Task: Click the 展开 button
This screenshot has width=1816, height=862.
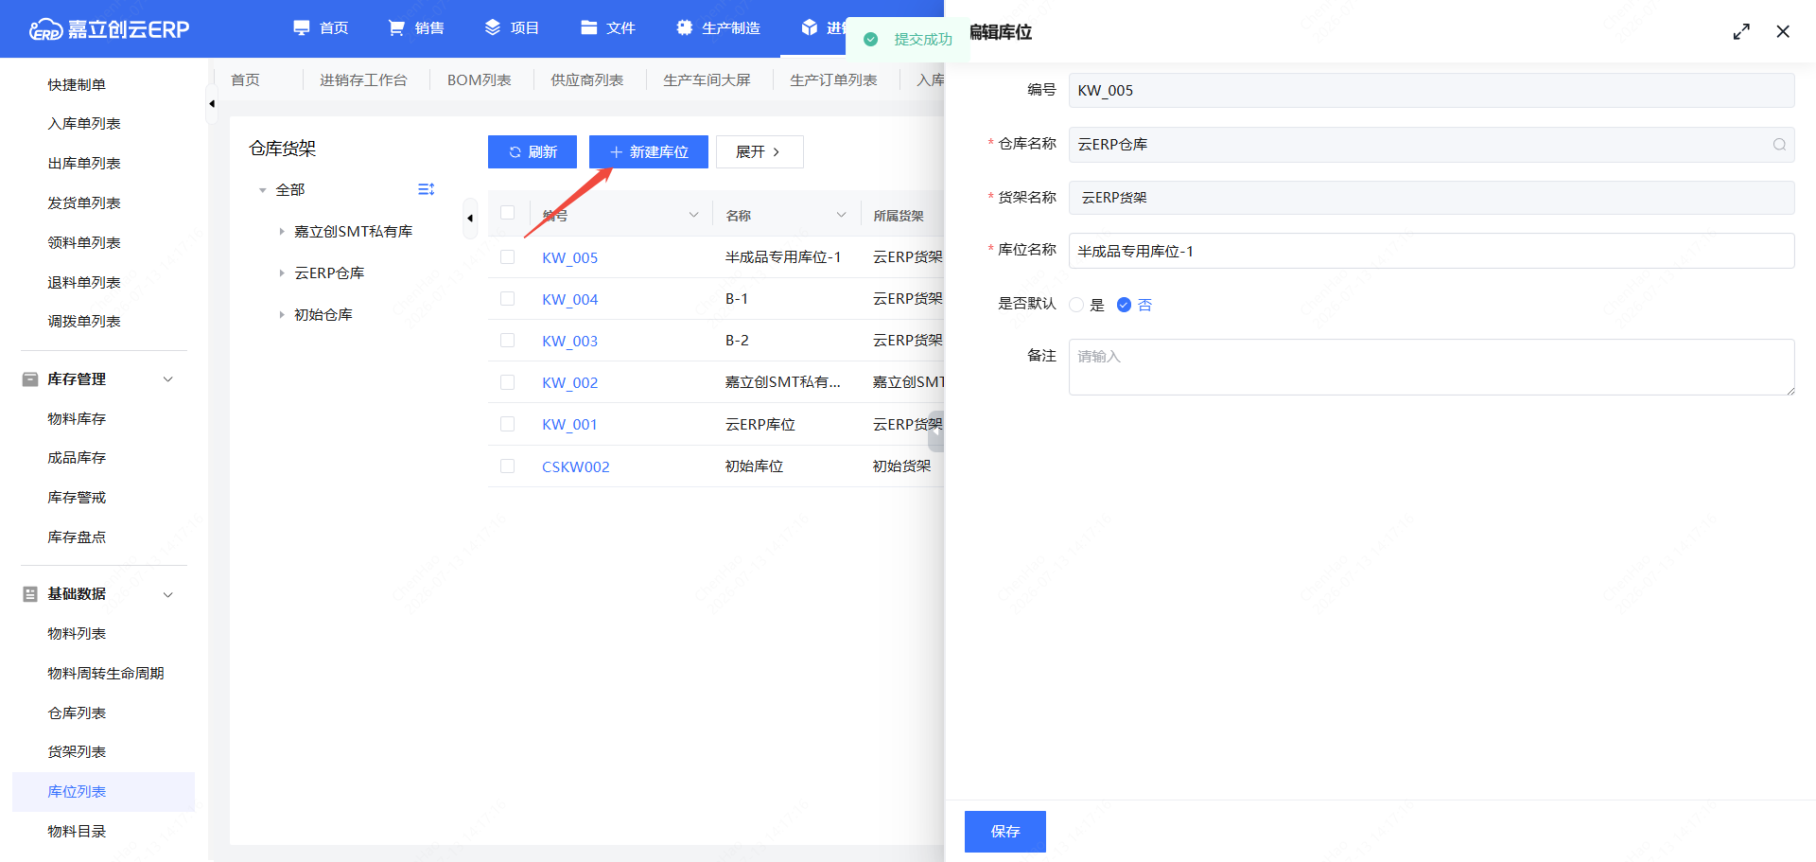Action: [760, 152]
